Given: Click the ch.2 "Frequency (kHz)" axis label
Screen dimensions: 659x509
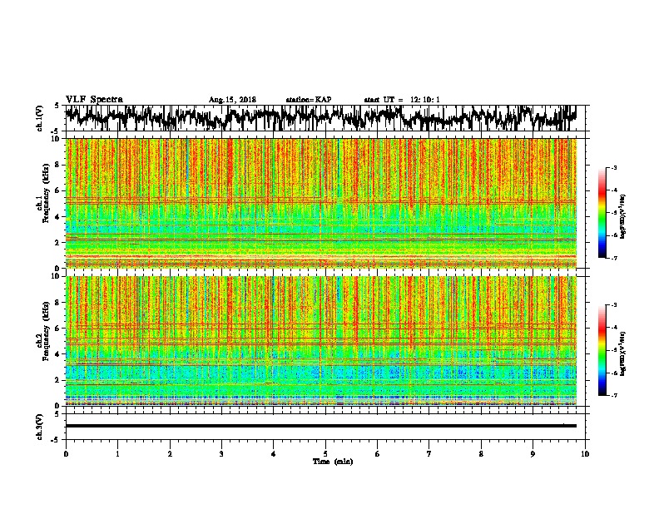Looking at the screenshot, I should tap(46, 331).
